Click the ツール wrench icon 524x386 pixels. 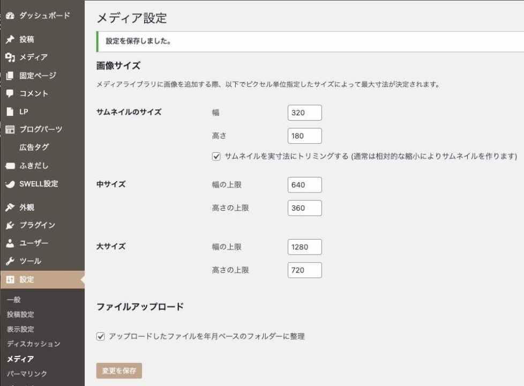tap(10, 261)
